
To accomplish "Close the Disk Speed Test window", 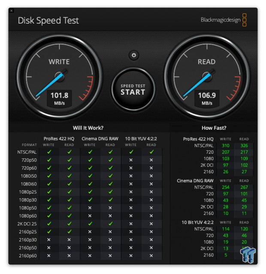I will coord(12,11).
